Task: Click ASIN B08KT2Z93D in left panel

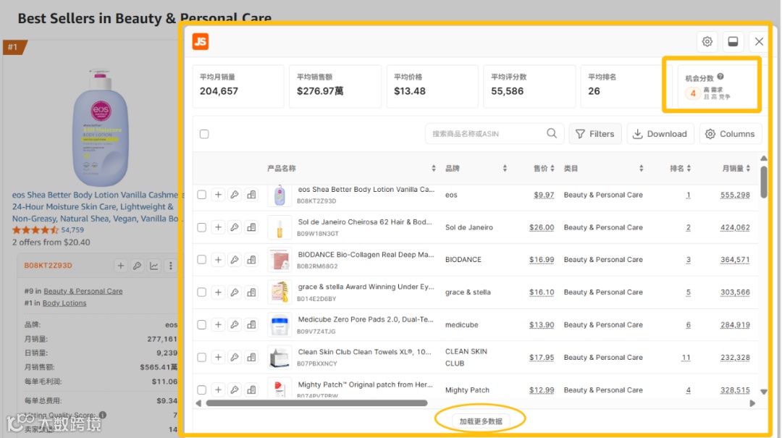Action: click(48, 266)
